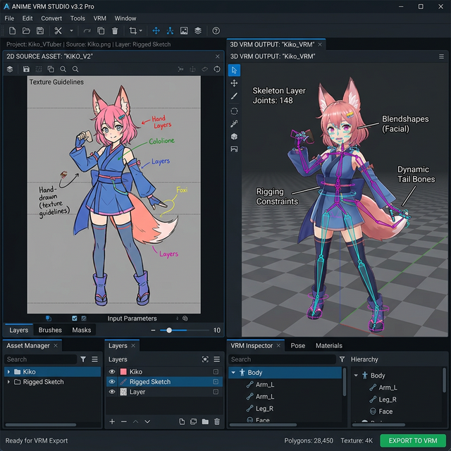The image size is (451, 451).
Task: Switch to the Brushes tab
Action: pos(50,330)
